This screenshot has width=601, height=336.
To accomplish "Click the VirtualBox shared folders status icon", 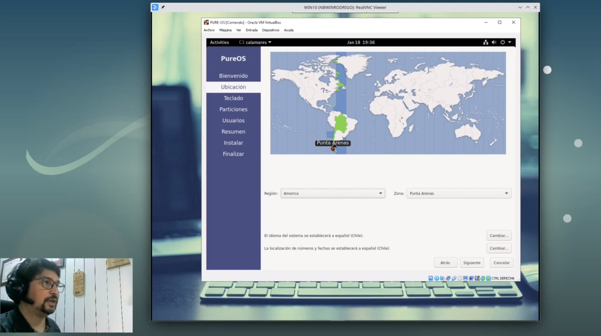I will click(459, 278).
